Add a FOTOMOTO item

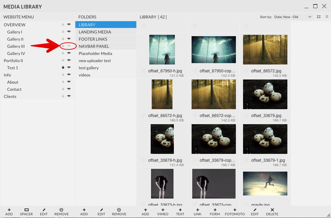point(235,212)
